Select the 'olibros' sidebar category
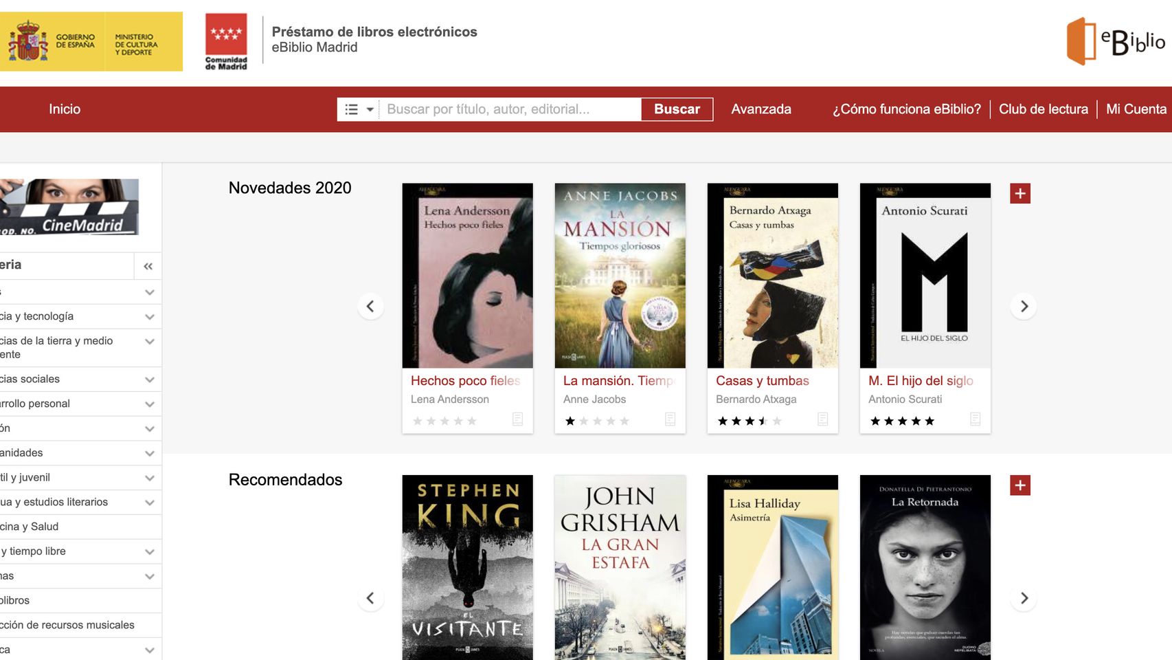The height and width of the screenshot is (660, 1172). tap(80, 600)
